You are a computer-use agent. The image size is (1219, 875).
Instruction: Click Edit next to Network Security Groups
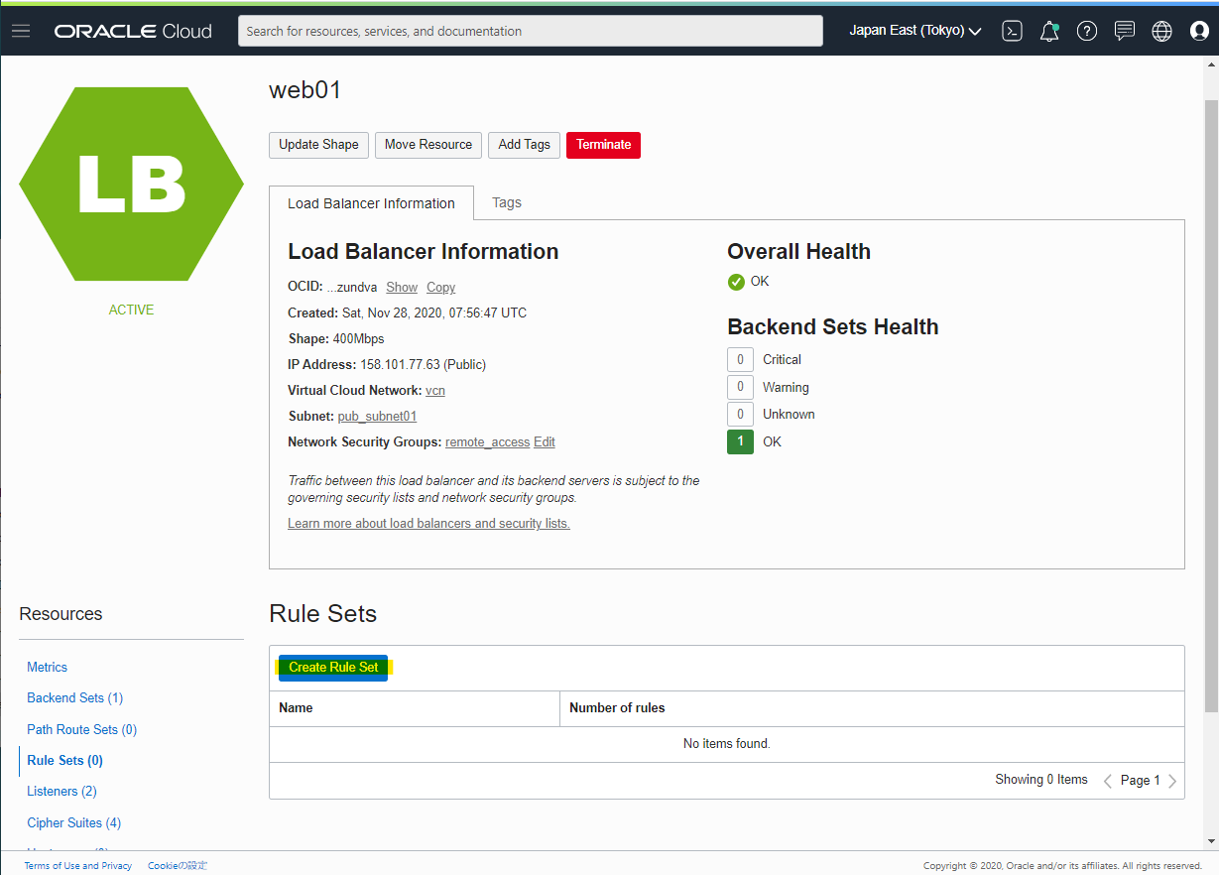(545, 442)
